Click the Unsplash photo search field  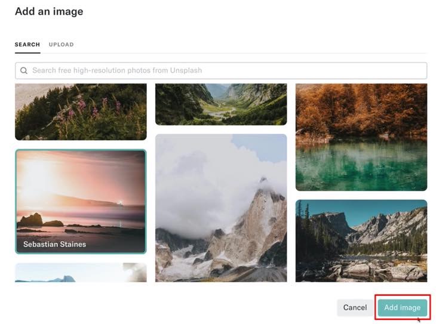[221, 70]
